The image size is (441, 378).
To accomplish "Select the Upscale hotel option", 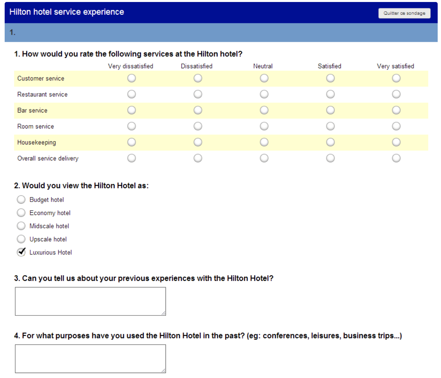I will pyautogui.click(x=21, y=239).
